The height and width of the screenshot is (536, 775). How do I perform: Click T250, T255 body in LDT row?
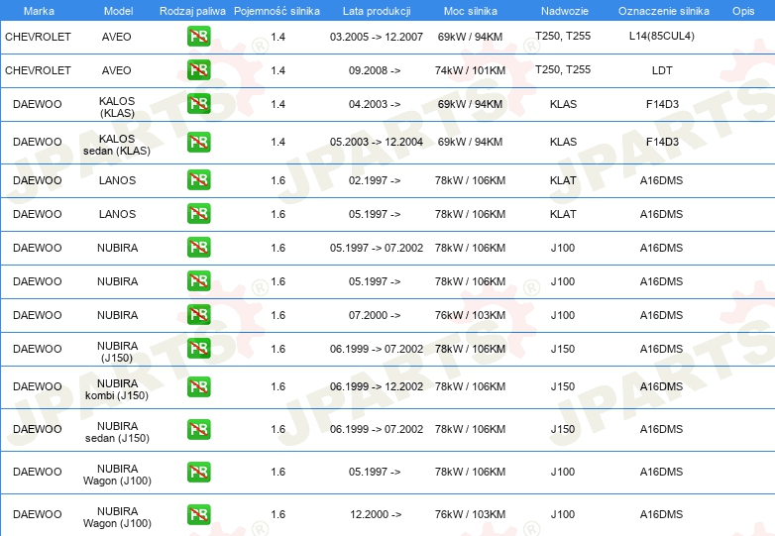point(563,69)
